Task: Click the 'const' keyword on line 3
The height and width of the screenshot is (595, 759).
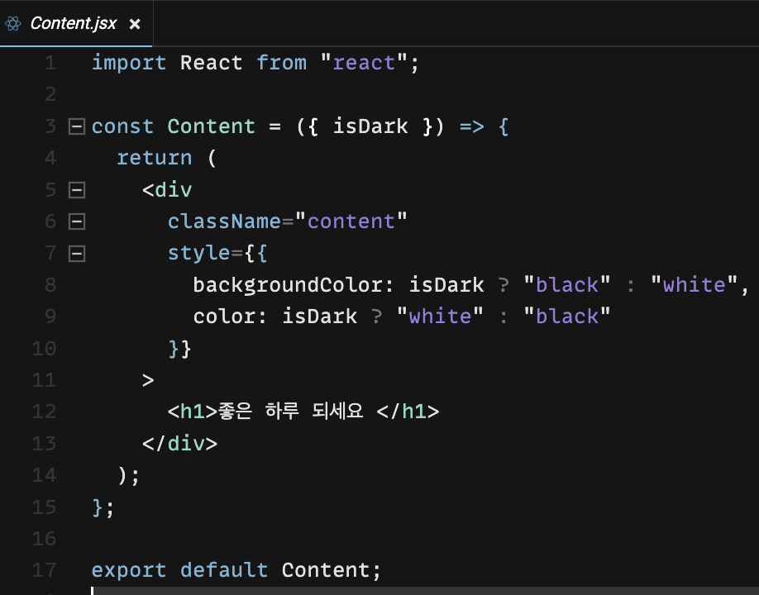Action: 122,126
